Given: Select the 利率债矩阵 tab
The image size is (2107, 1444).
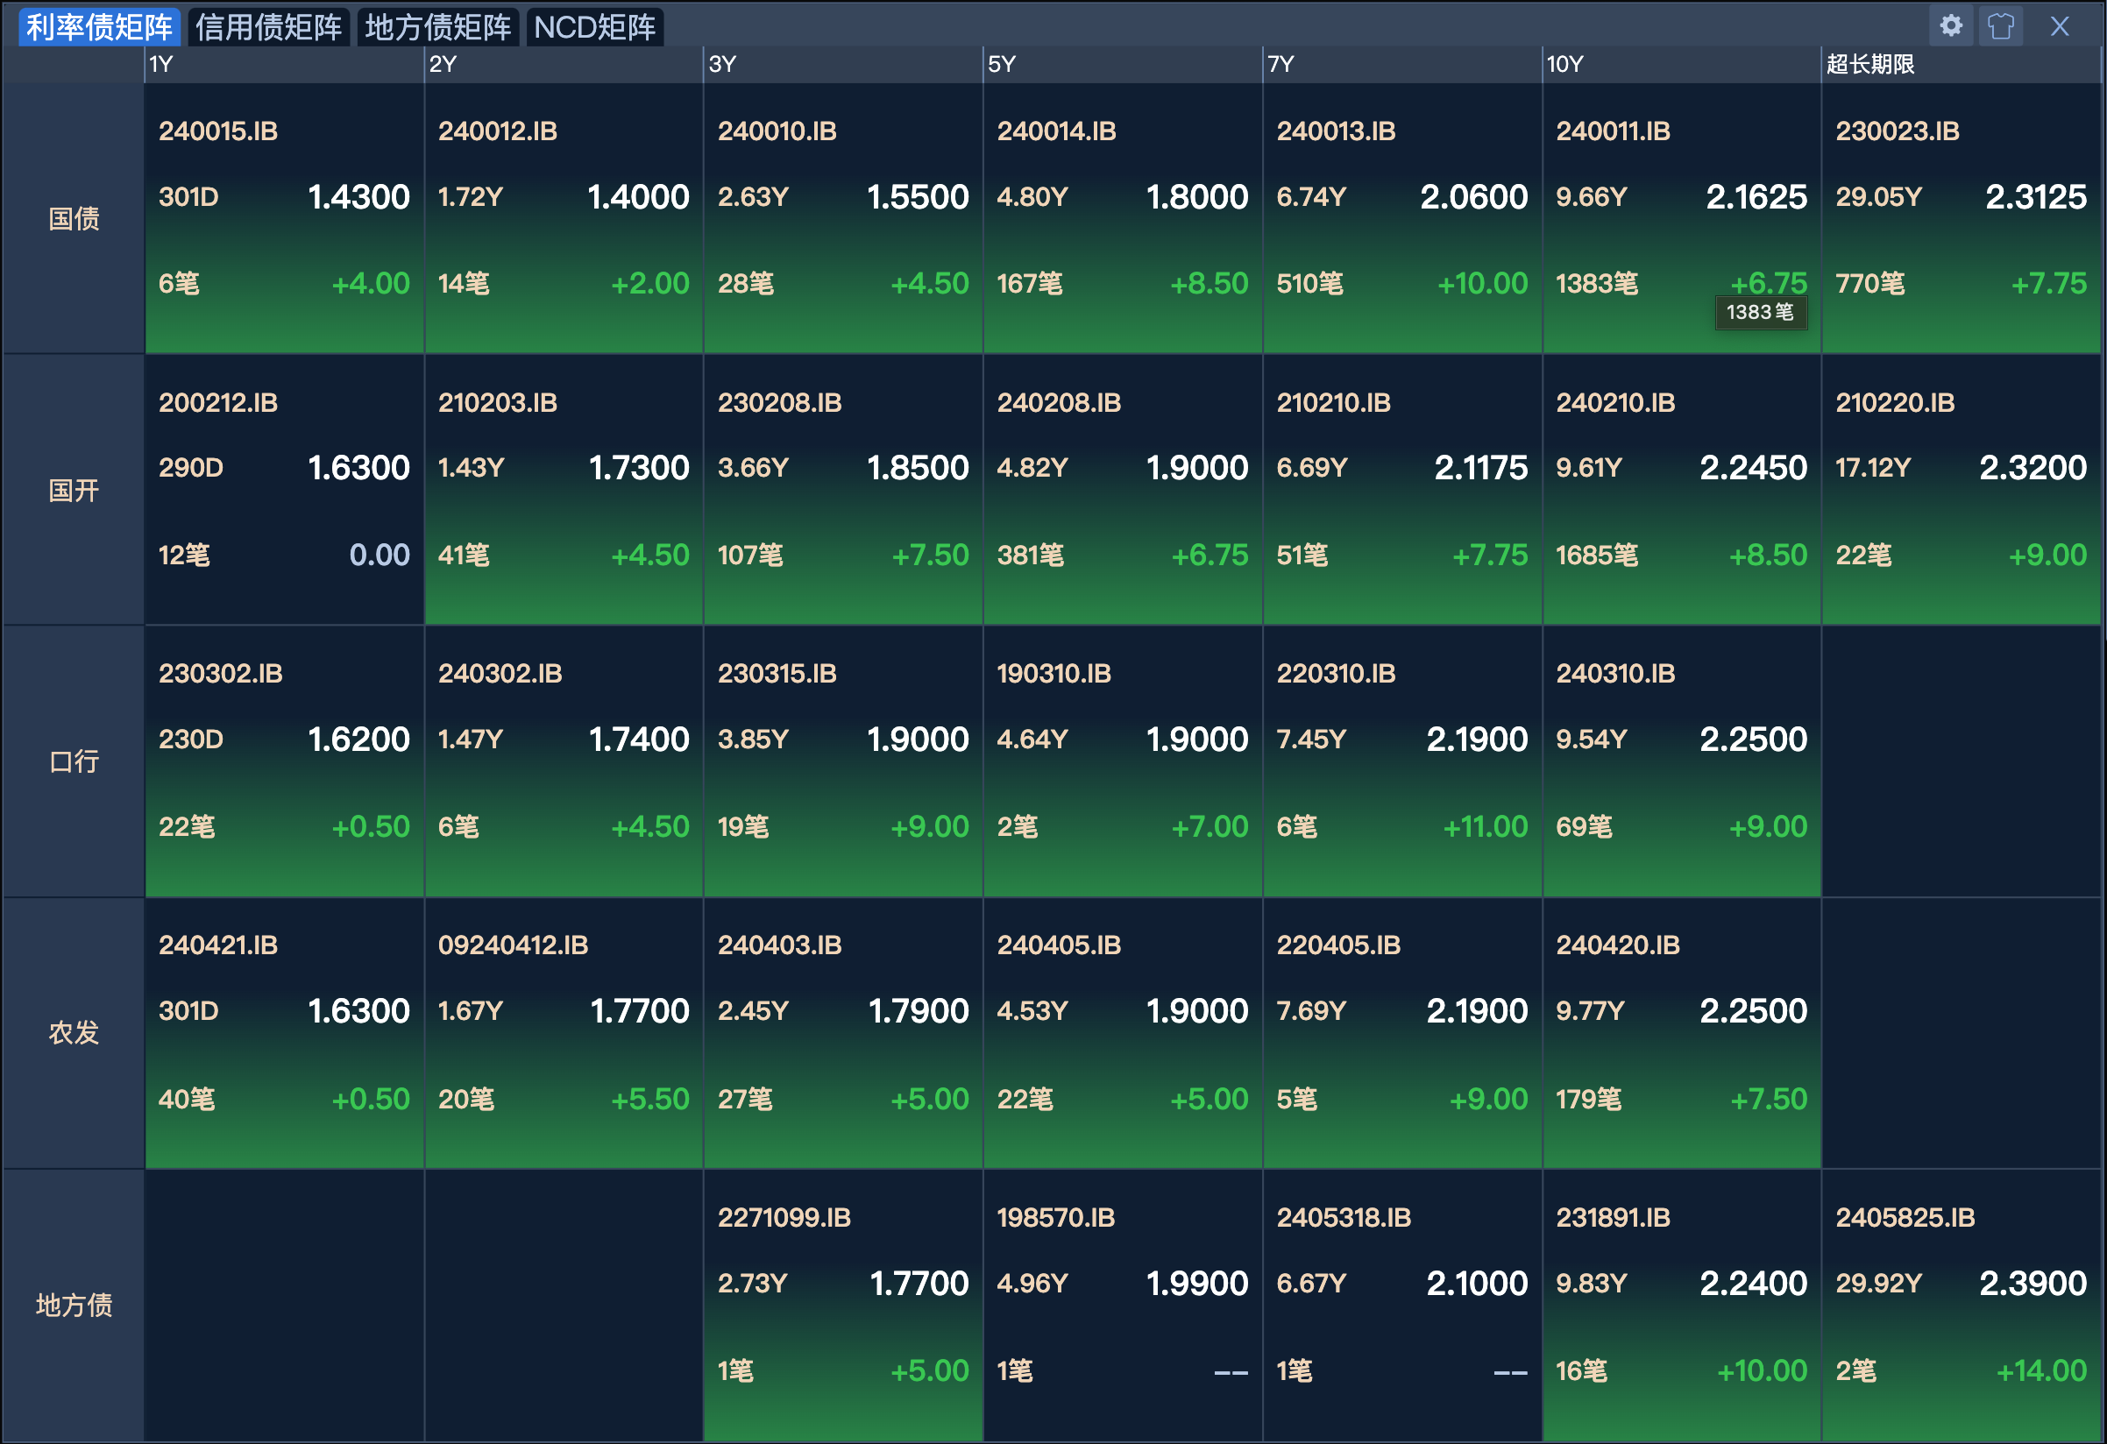Looking at the screenshot, I should [99, 27].
